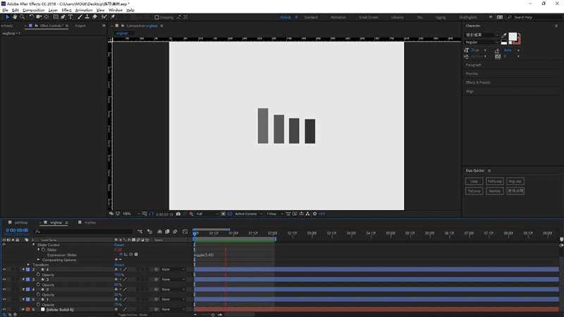Collapse the Slider Control effect group
564x317 pixels.
(34, 244)
